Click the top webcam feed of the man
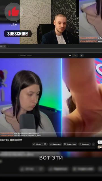The image size is (102, 181). pos(50,22)
